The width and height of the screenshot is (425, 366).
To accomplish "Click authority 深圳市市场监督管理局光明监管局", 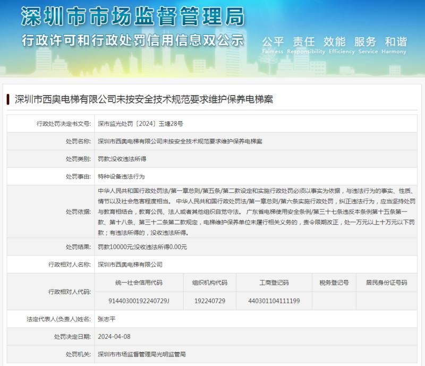I will 142,354.
